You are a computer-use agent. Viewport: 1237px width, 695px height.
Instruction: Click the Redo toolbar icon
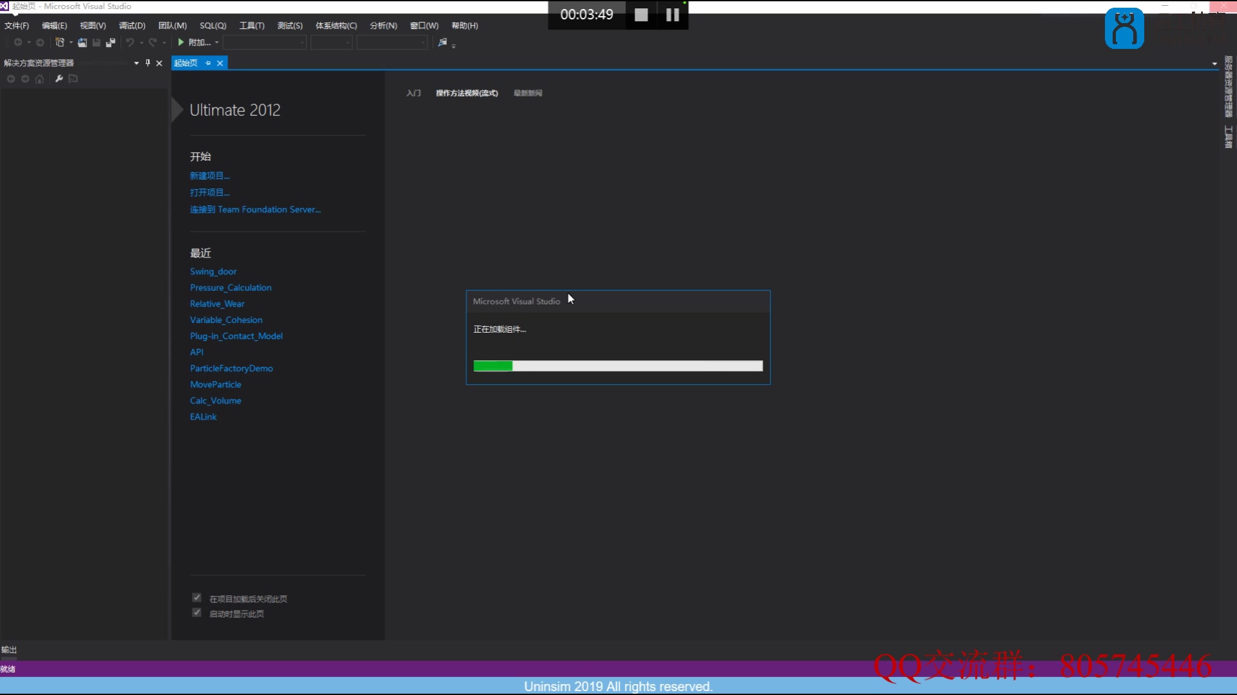click(x=153, y=42)
